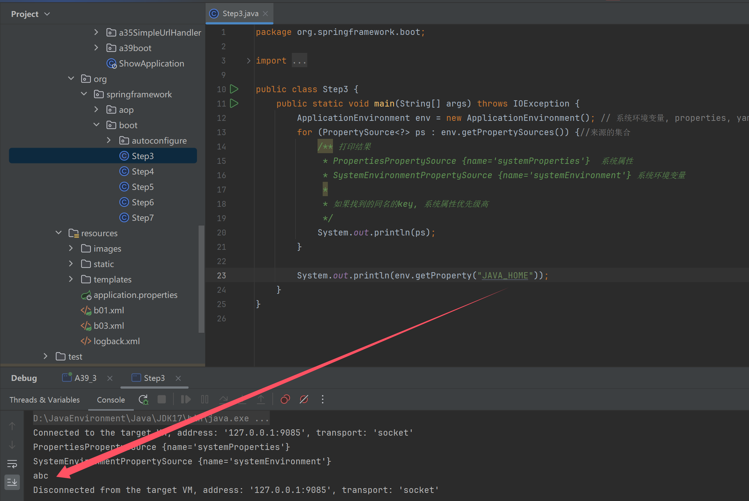This screenshot has height=501, width=749.
Task: Click the Resume Program icon
Action: (186, 399)
